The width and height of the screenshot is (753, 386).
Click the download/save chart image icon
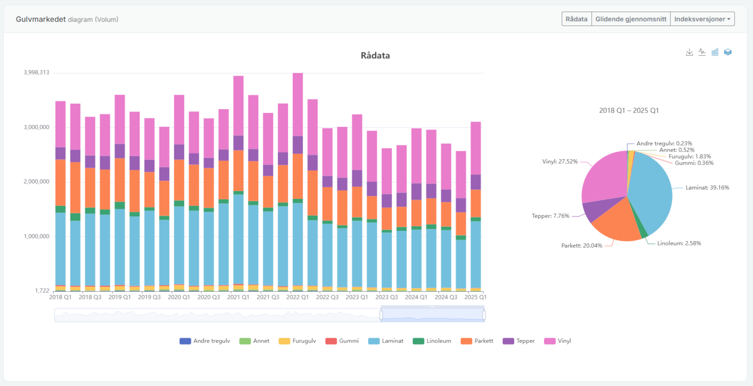tap(689, 52)
